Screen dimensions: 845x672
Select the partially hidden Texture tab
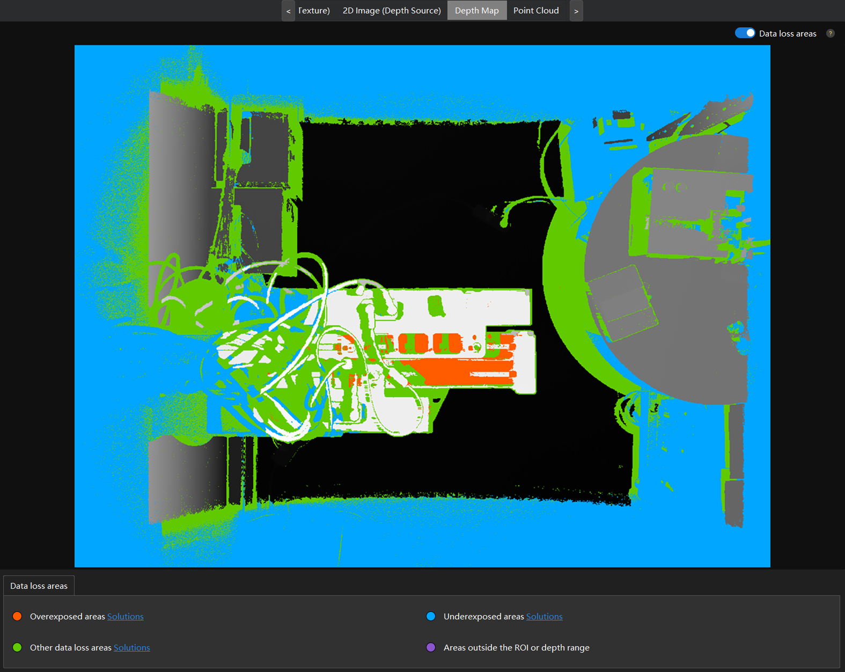point(314,11)
